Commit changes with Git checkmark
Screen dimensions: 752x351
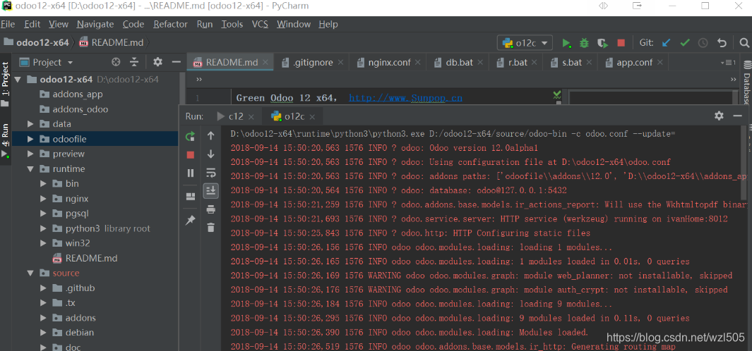(684, 43)
